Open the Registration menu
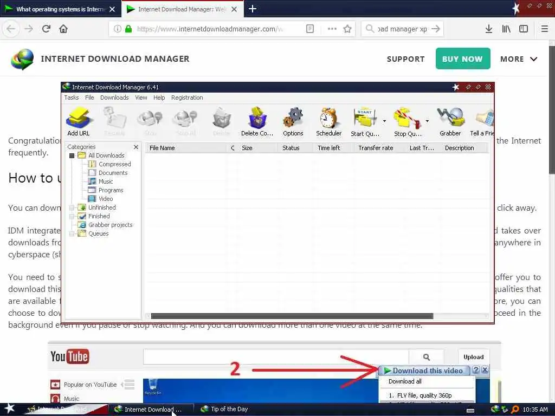This screenshot has height=416, width=555. 187,97
